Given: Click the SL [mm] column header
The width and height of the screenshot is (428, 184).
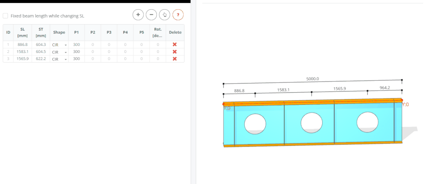Looking at the screenshot, I should pos(23,33).
